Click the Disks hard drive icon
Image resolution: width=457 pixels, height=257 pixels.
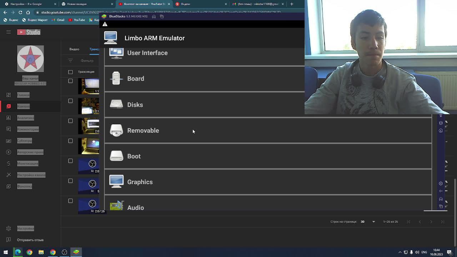[x=116, y=104]
